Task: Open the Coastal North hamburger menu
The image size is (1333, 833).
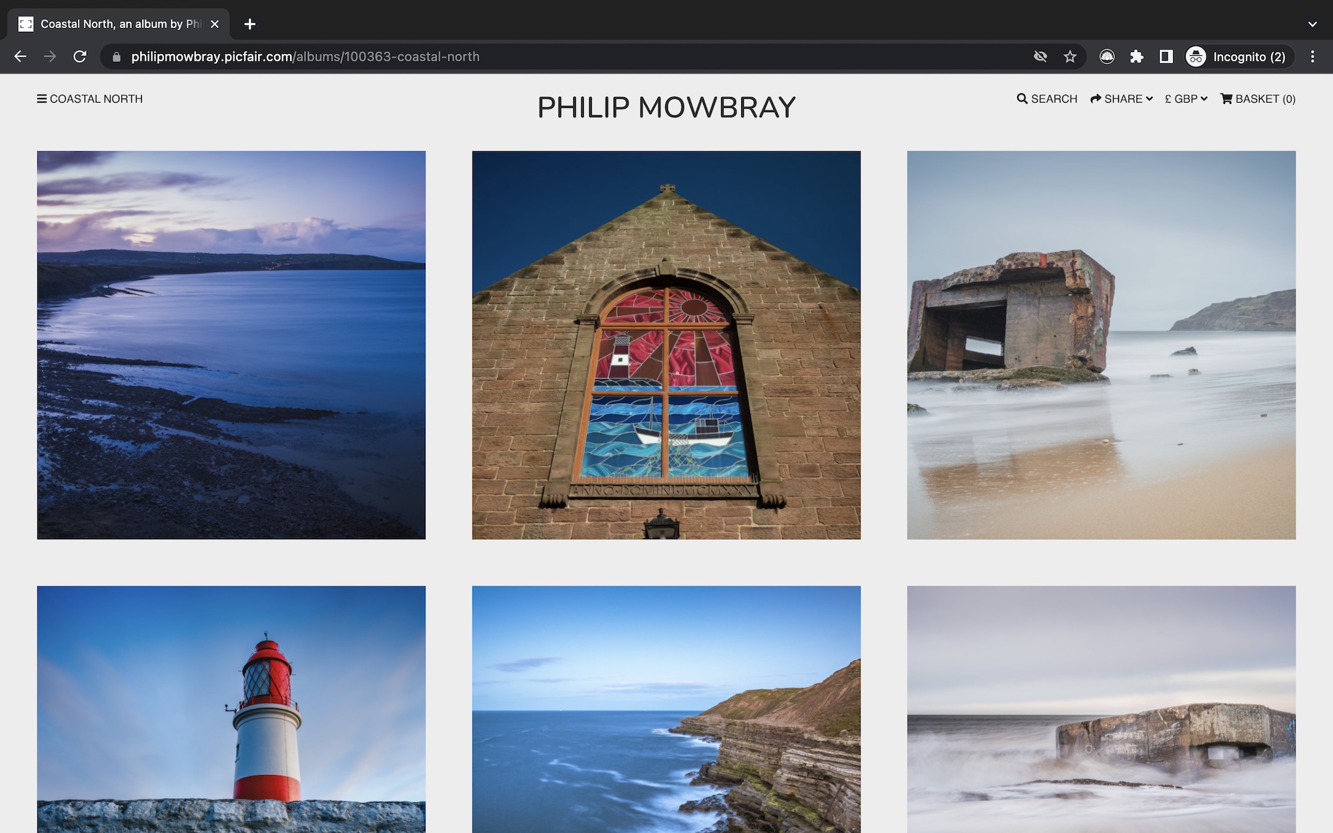Action: point(42,99)
